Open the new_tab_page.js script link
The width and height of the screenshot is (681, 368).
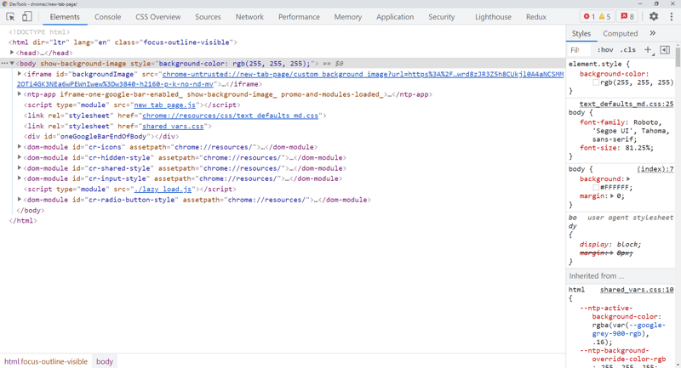[x=165, y=105]
